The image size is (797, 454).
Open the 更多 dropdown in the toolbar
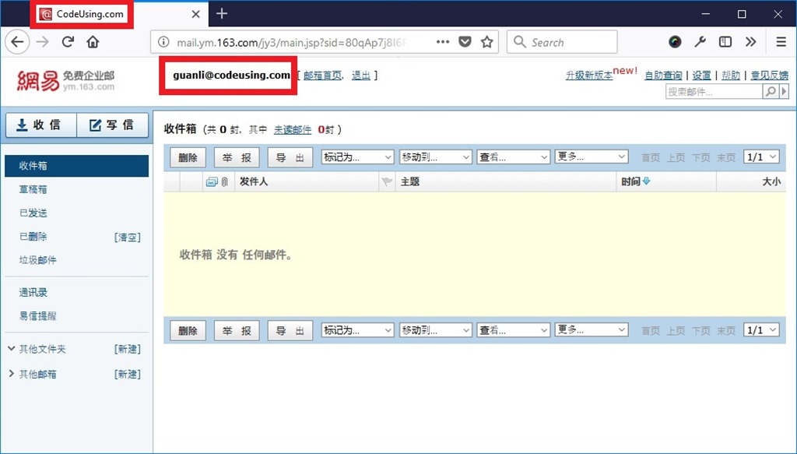(x=592, y=156)
